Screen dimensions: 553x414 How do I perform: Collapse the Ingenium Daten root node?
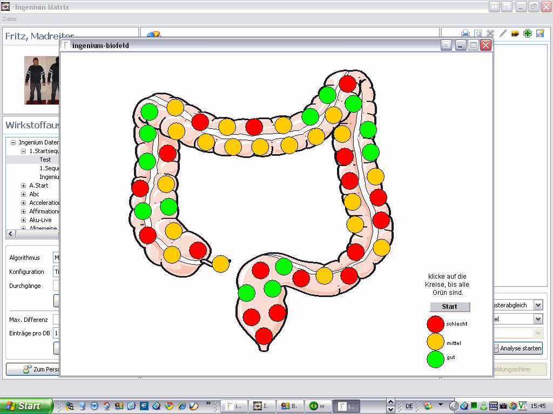13,142
